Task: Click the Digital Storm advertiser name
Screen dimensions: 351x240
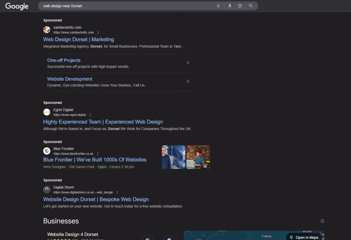Action: [x=63, y=187]
